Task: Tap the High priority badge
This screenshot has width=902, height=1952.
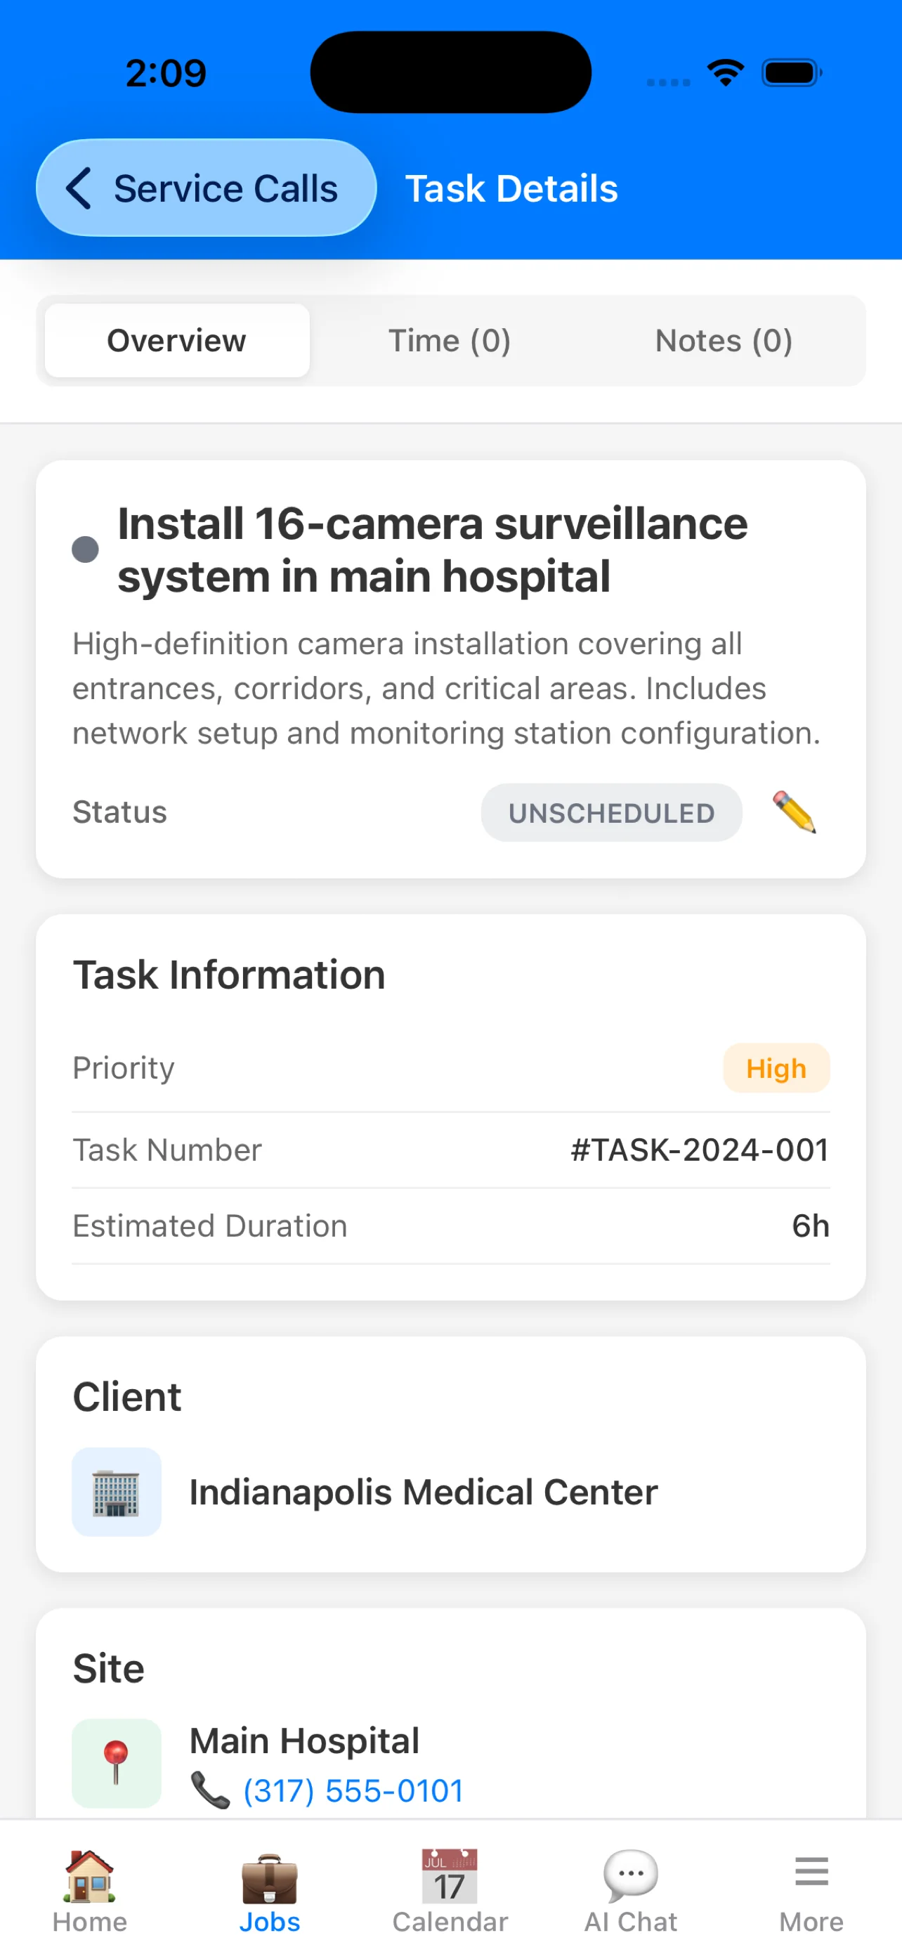Action: point(776,1067)
